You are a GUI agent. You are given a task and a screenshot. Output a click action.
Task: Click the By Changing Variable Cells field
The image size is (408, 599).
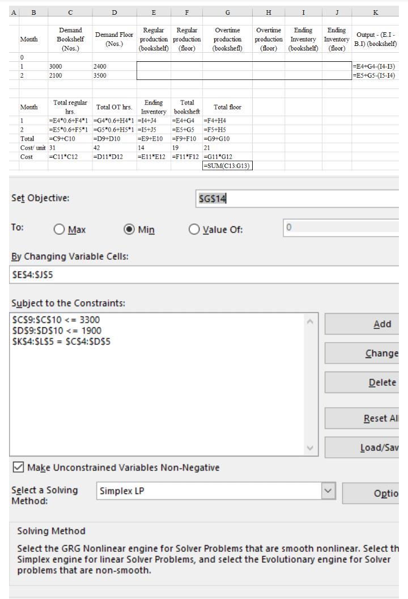tap(204, 275)
